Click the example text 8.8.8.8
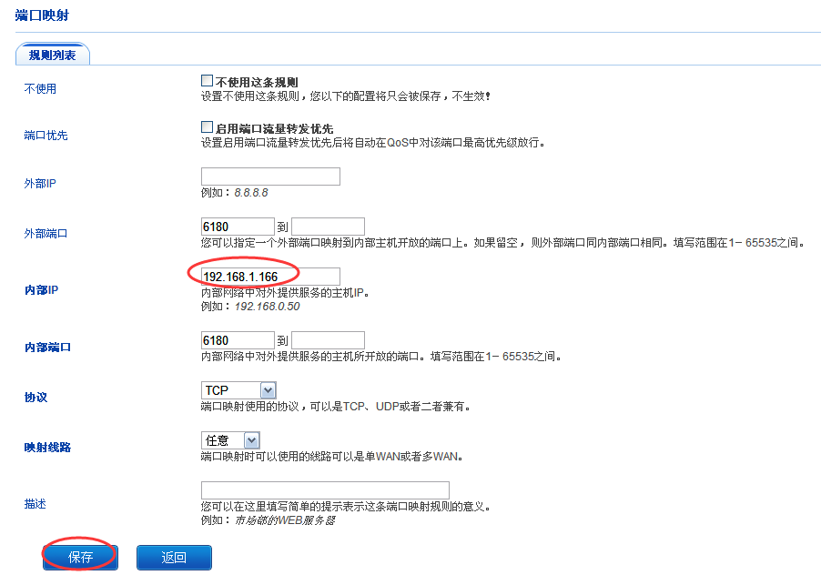This screenshot has height=575, width=821. tap(251, 193)
